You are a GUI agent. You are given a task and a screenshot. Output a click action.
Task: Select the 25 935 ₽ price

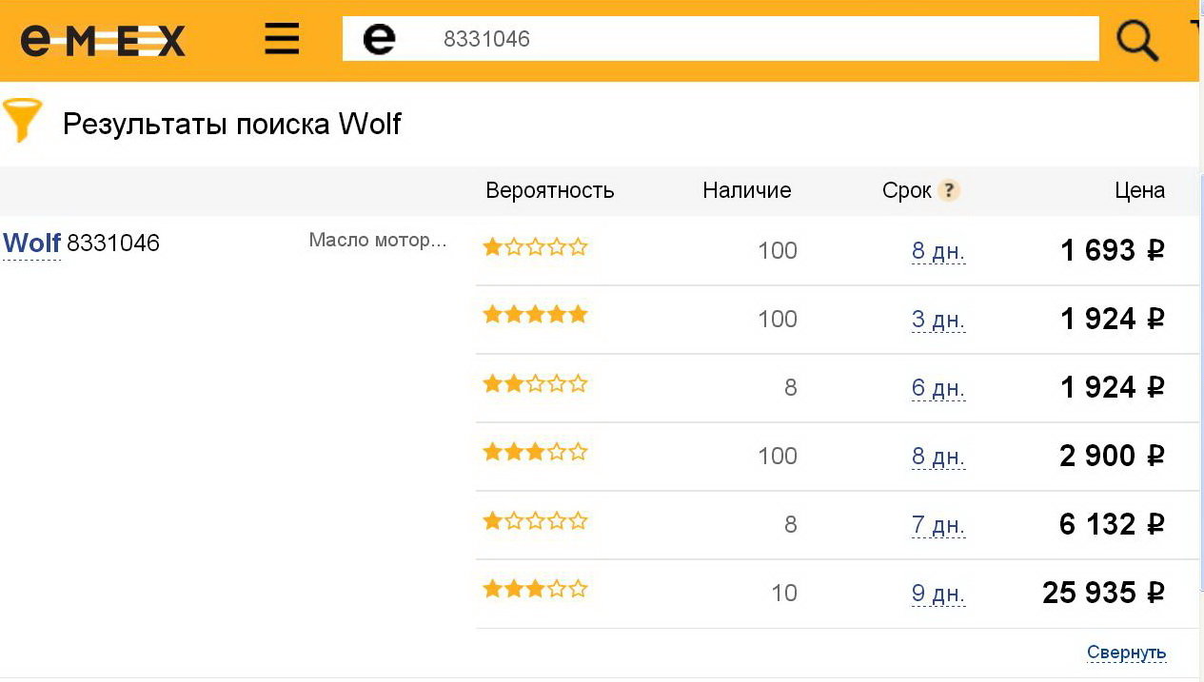(1104, 593)
